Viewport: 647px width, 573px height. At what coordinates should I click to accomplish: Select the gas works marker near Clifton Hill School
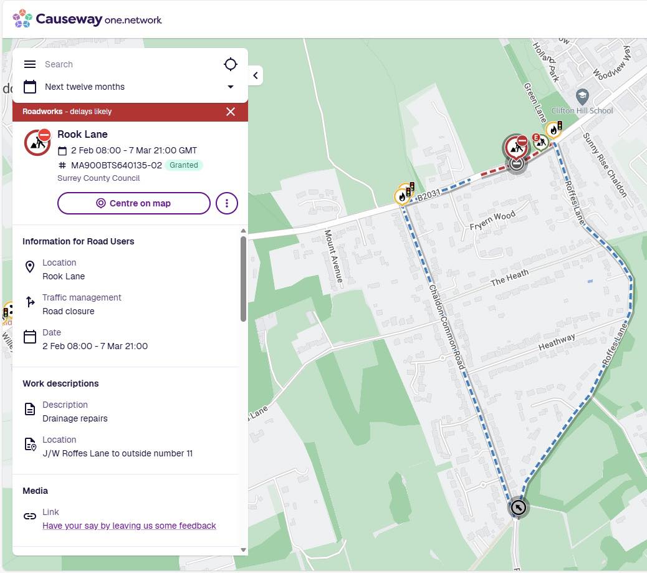553,129
